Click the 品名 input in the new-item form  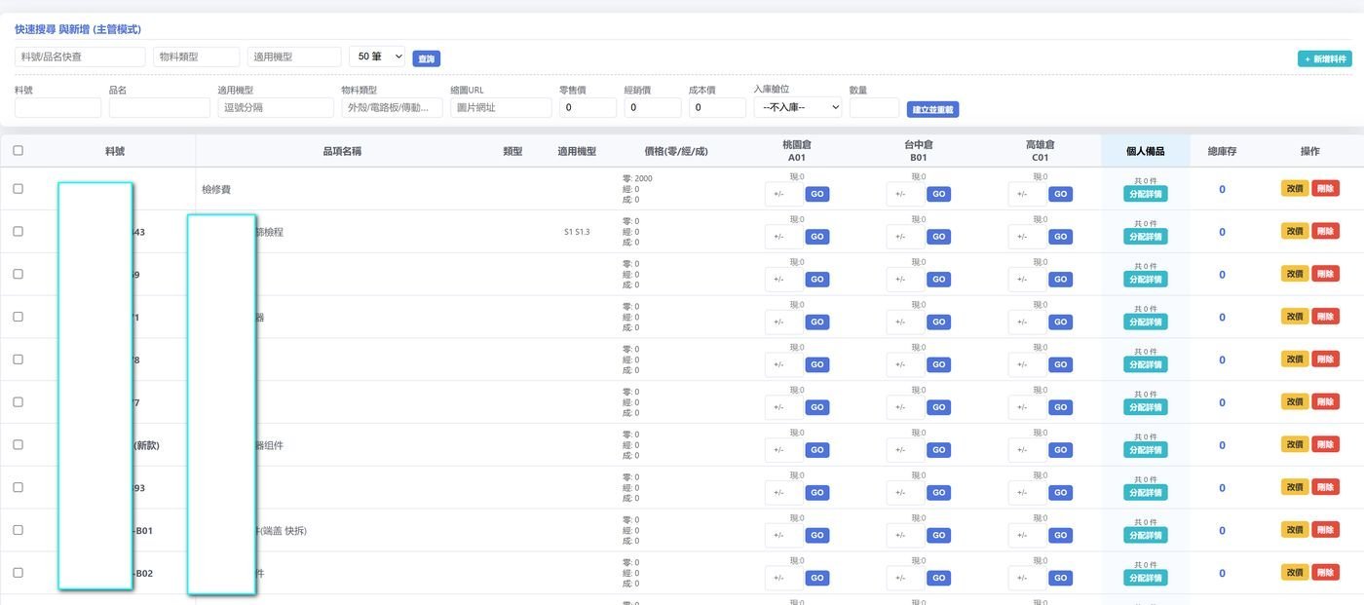(x=160, y=107)
